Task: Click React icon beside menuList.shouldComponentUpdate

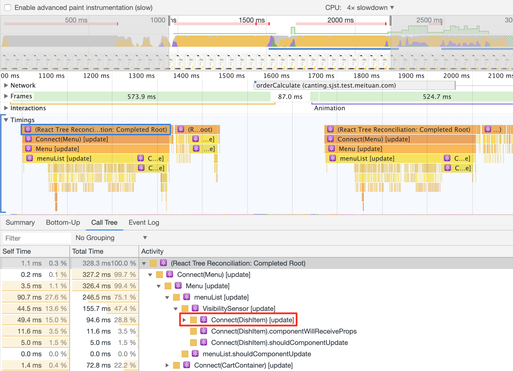Action: [x=195, y=354]
